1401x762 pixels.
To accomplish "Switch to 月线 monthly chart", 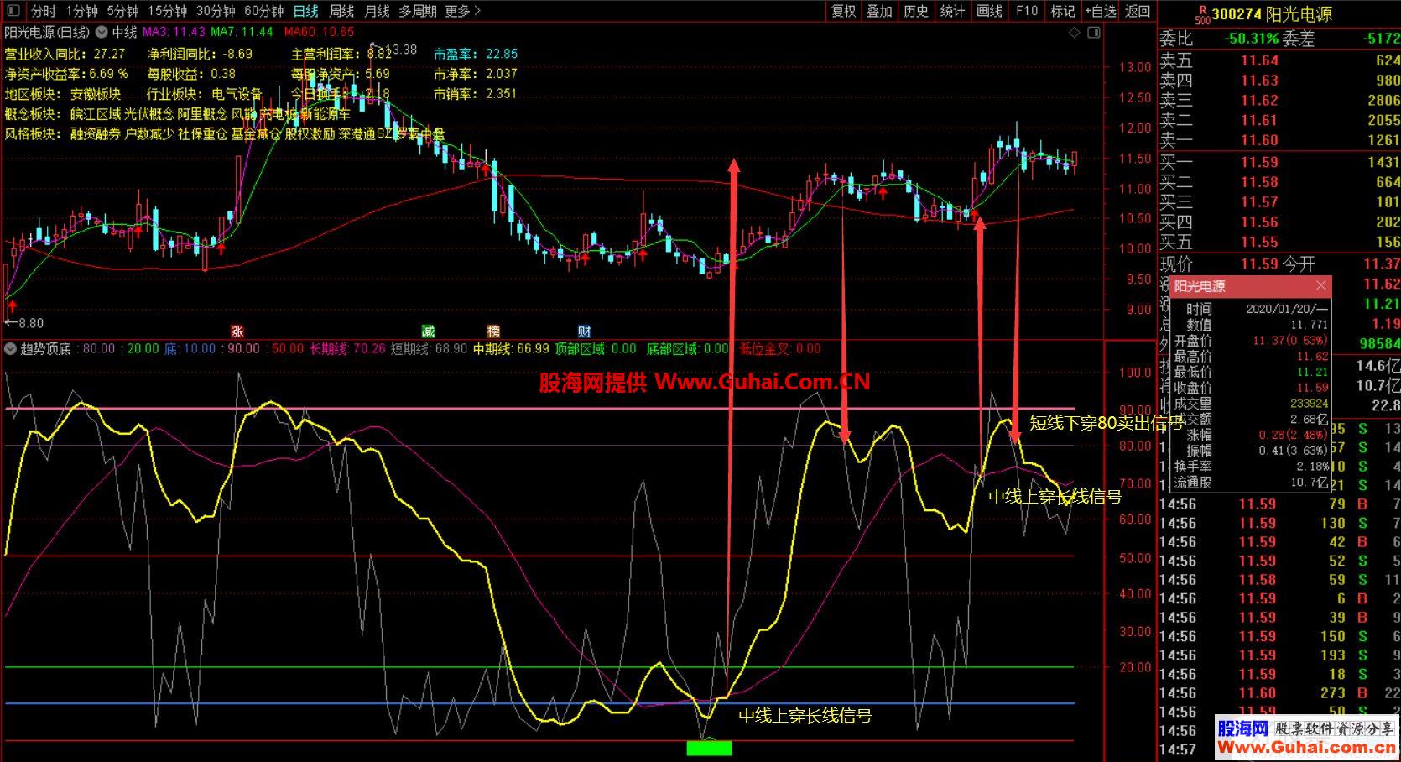I will [x=377, y=11].
